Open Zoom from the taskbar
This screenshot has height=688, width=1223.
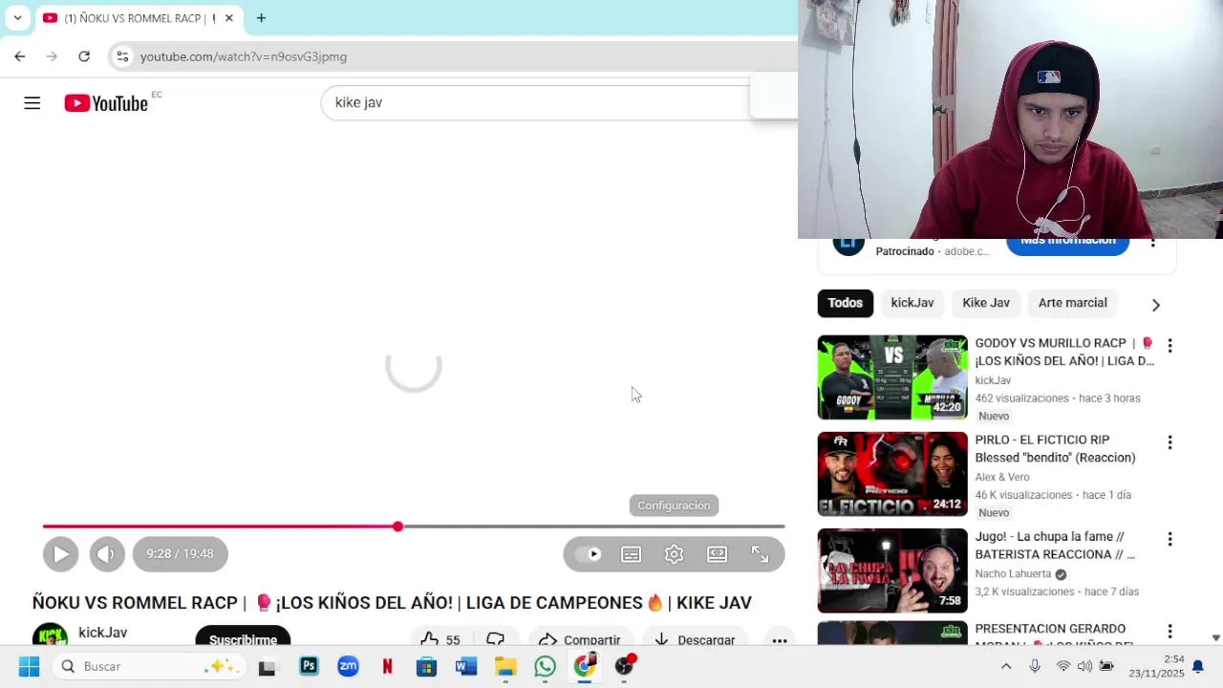[348, 666]
